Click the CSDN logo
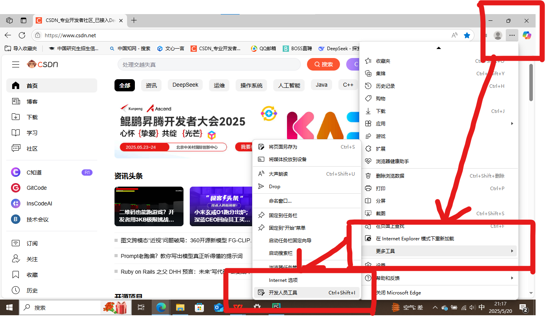 point(42,64)
